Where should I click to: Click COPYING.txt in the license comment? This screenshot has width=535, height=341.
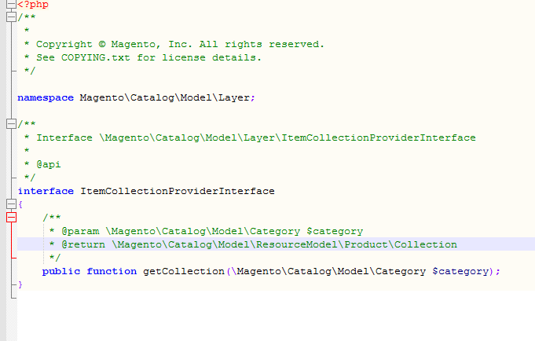point(96,57)
